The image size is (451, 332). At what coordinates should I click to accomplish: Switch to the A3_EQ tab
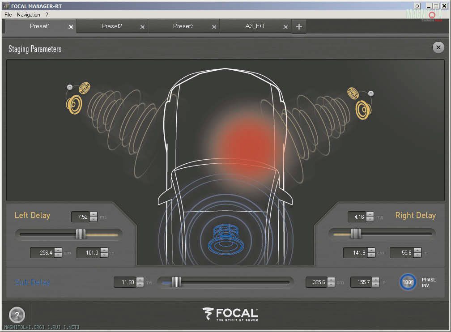coord(255,26)
